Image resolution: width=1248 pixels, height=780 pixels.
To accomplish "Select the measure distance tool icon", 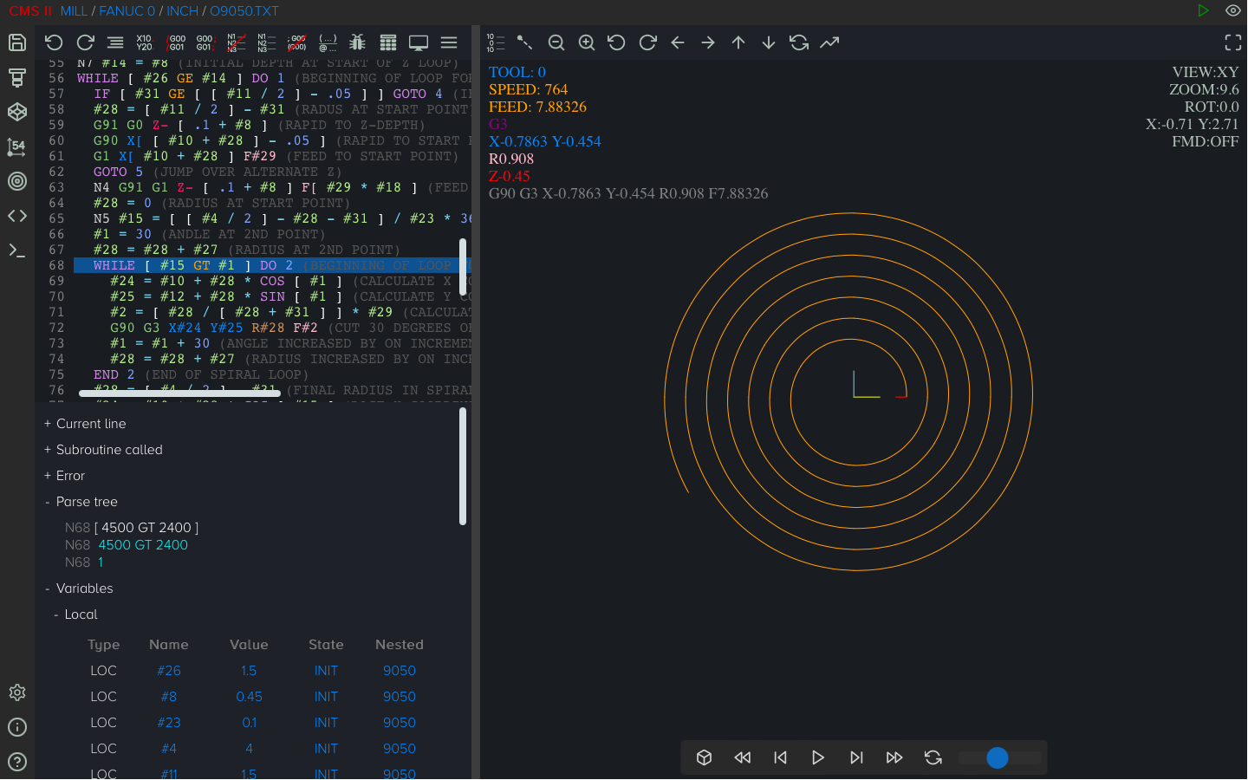I will pyautogui.click(x=525, y=42).
